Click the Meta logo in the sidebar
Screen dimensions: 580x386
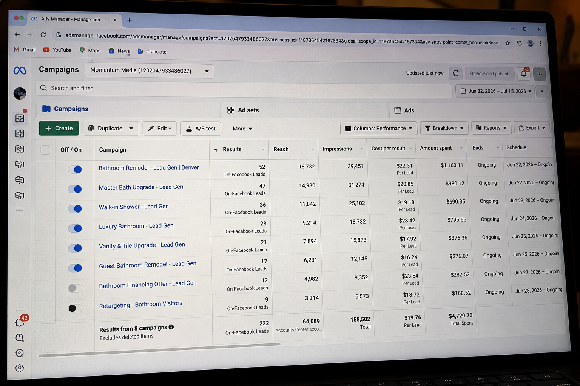[20, 70]
